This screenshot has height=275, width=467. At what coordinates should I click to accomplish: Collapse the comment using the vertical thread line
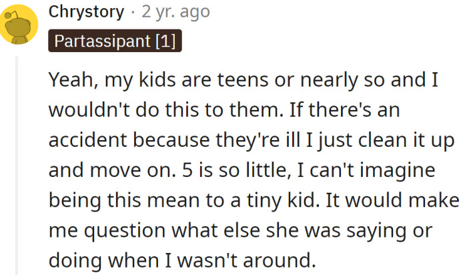click(x=18, y=167)
